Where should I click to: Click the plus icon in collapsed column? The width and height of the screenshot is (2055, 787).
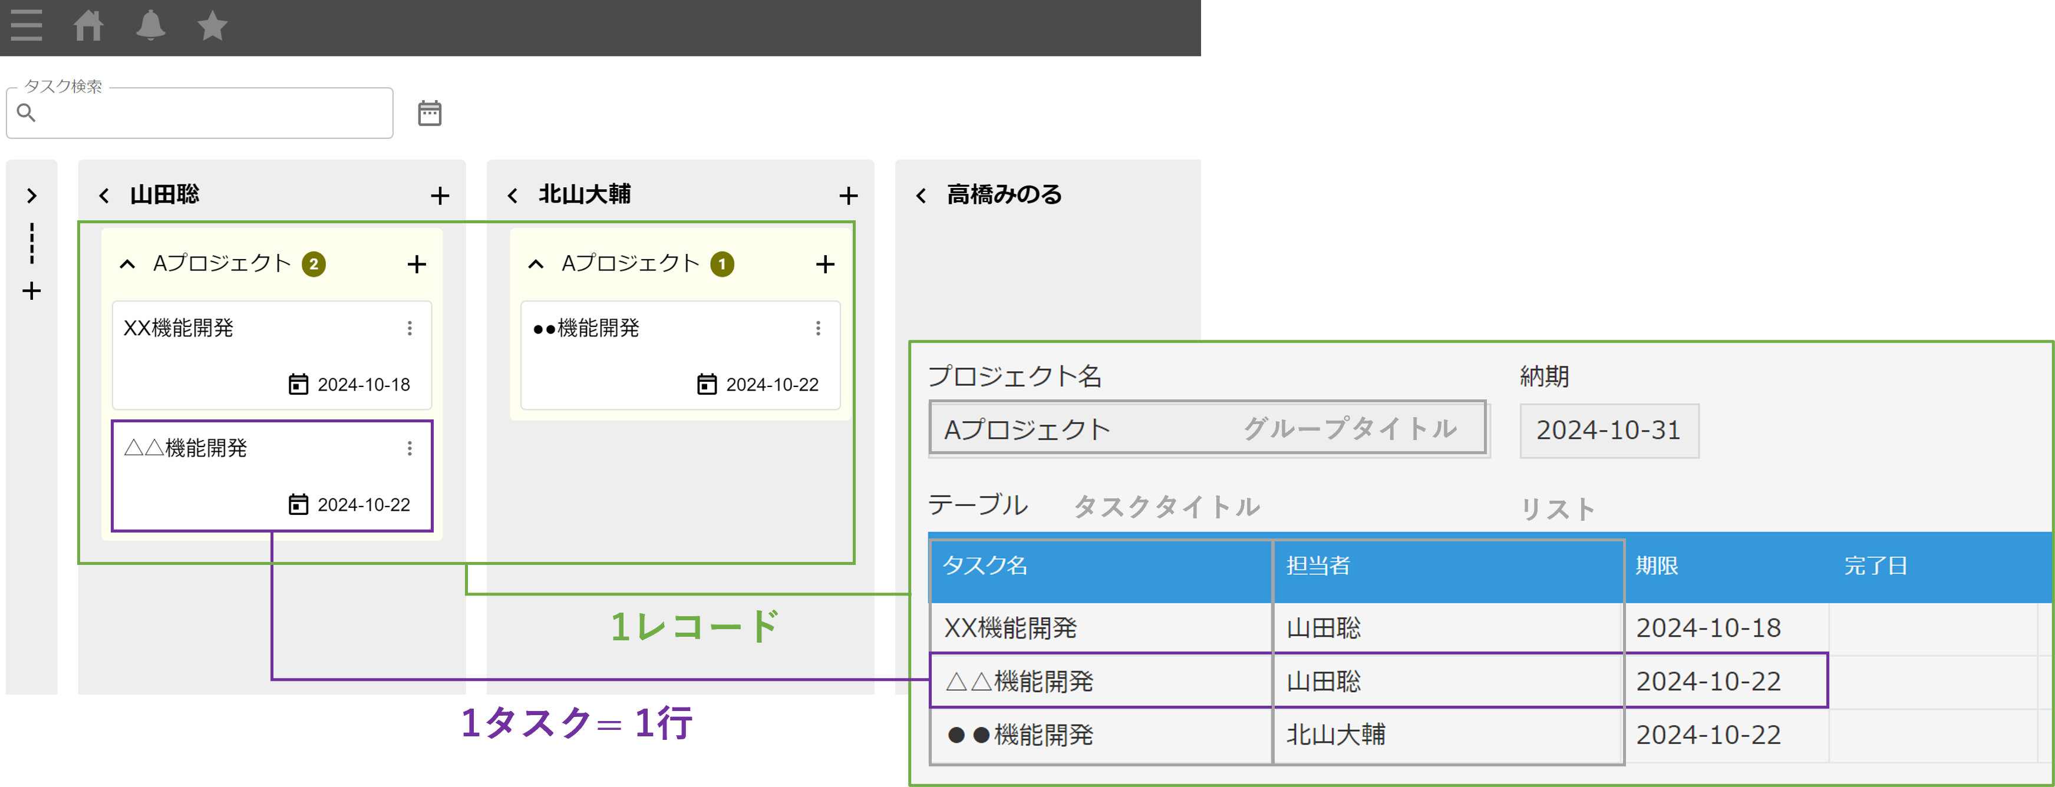point(32,291)
